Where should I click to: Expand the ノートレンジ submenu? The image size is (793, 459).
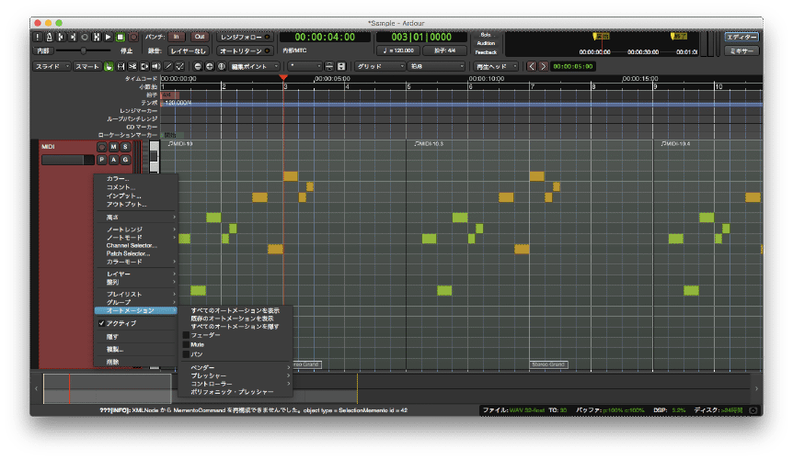point(135,229)
